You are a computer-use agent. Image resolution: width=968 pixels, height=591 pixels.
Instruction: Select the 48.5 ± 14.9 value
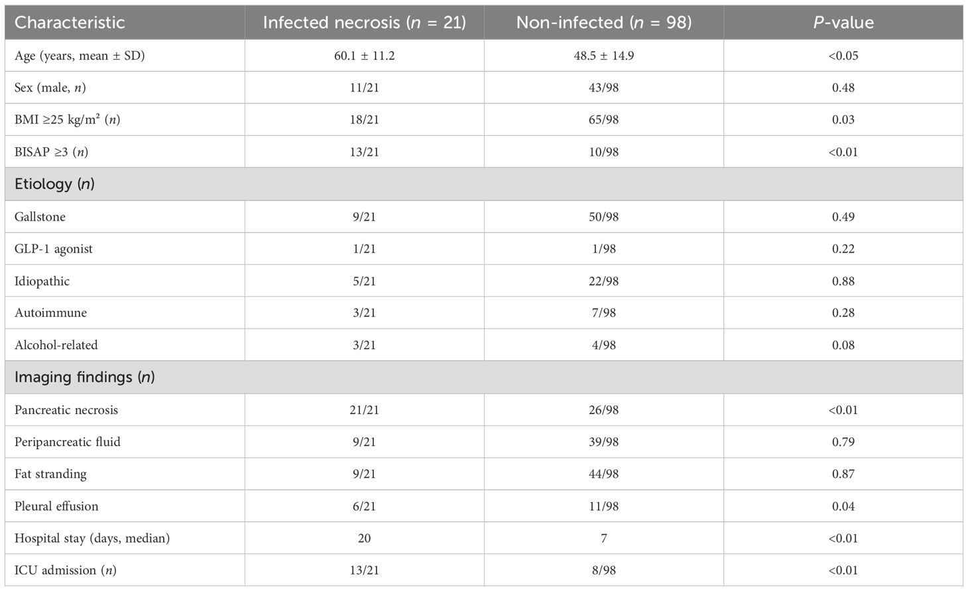coord(603,56)
